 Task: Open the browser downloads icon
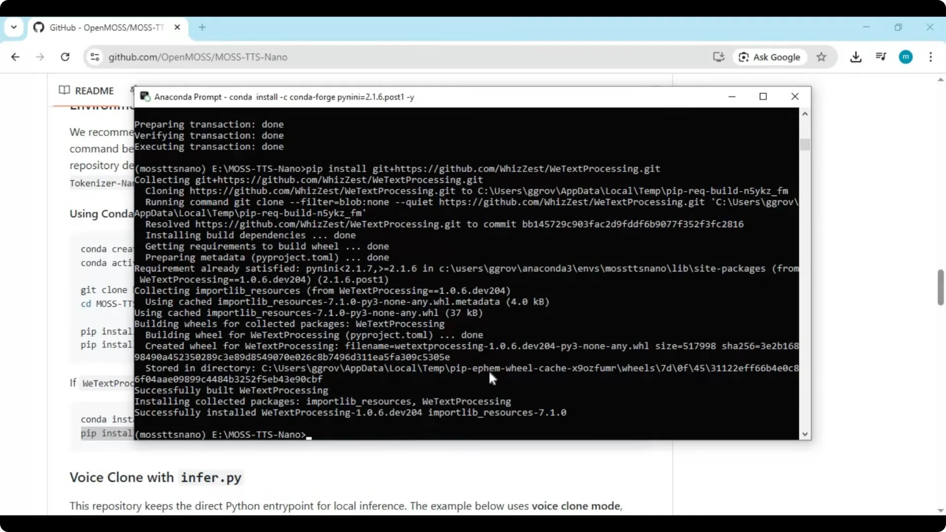point(856,57)
